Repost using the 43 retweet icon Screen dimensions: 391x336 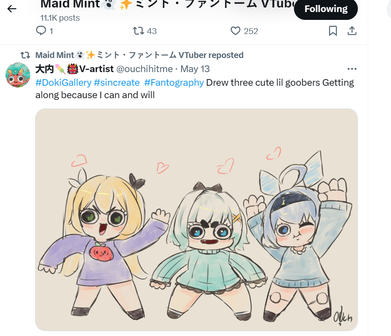pos(138,31)
